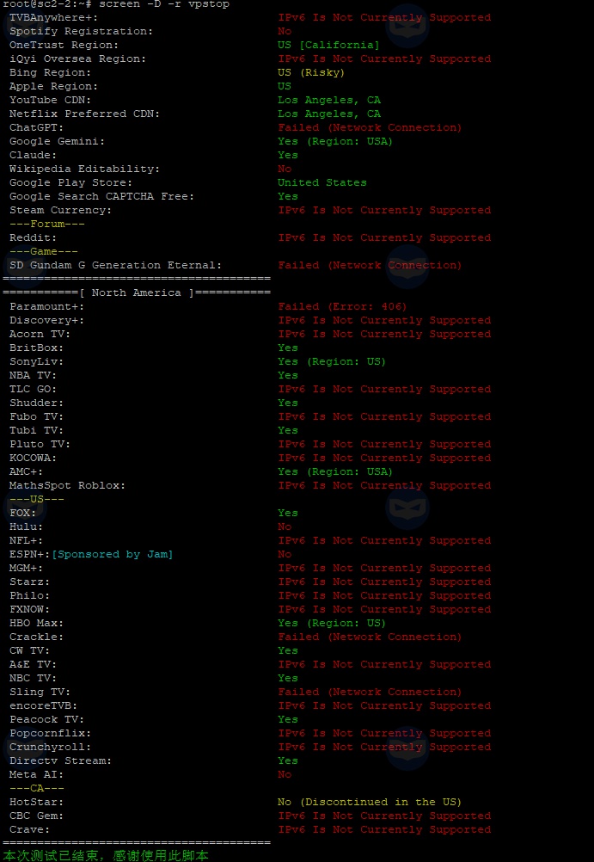
Task: Click the '[ North America ]' section header
Action: coord(136,292)
